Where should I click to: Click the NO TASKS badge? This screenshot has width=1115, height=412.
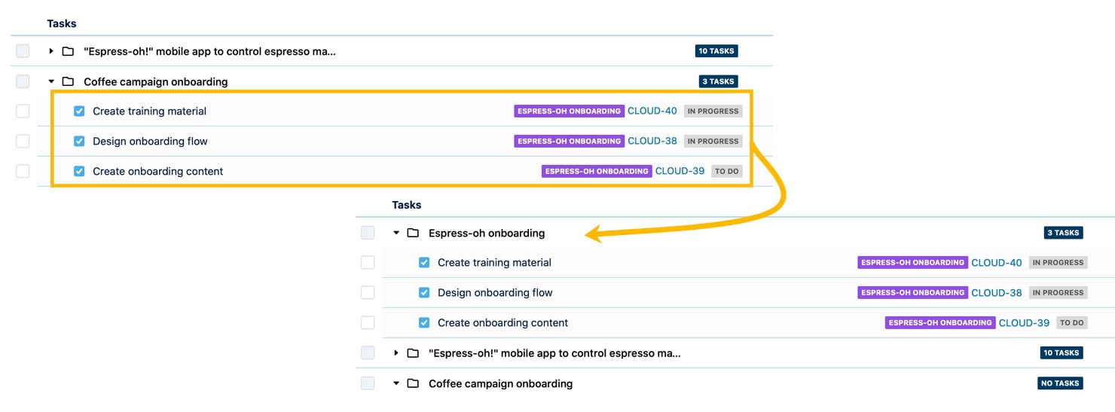pyautogui.click(x=1060, y=383)
